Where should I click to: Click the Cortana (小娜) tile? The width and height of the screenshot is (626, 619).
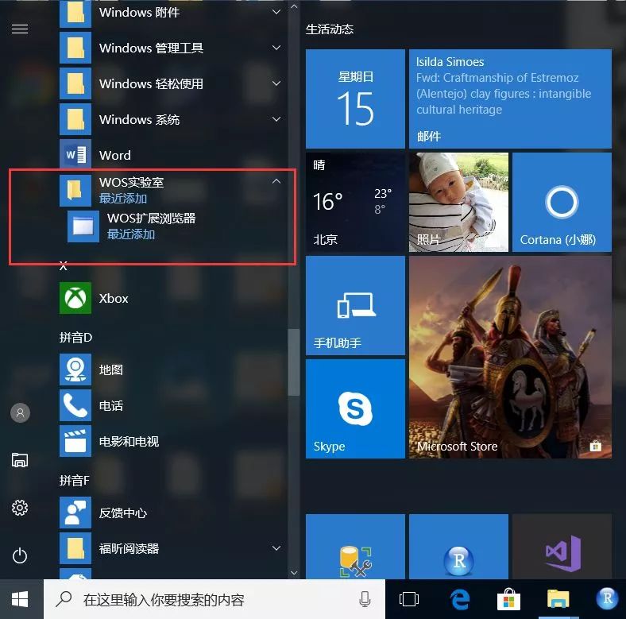pyautogui.click(x=561, y=203)
